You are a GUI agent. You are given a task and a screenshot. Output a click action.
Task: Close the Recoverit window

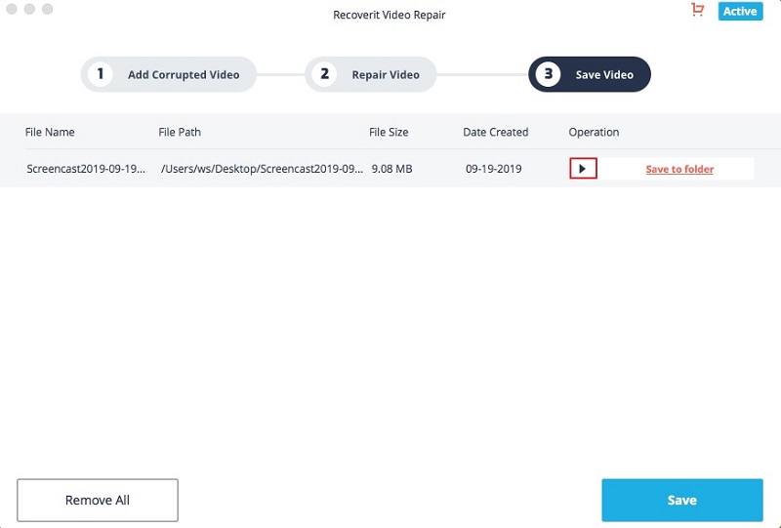(12, 9)
